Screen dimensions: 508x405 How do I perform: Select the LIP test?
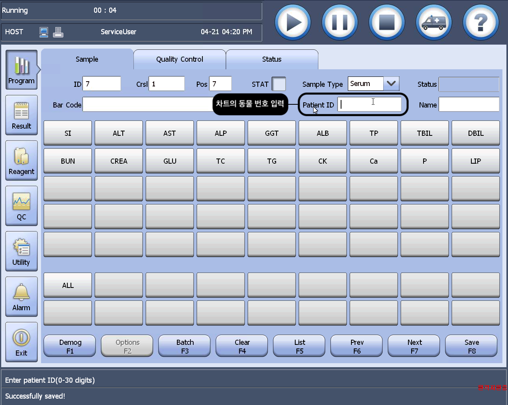point(476,161)
